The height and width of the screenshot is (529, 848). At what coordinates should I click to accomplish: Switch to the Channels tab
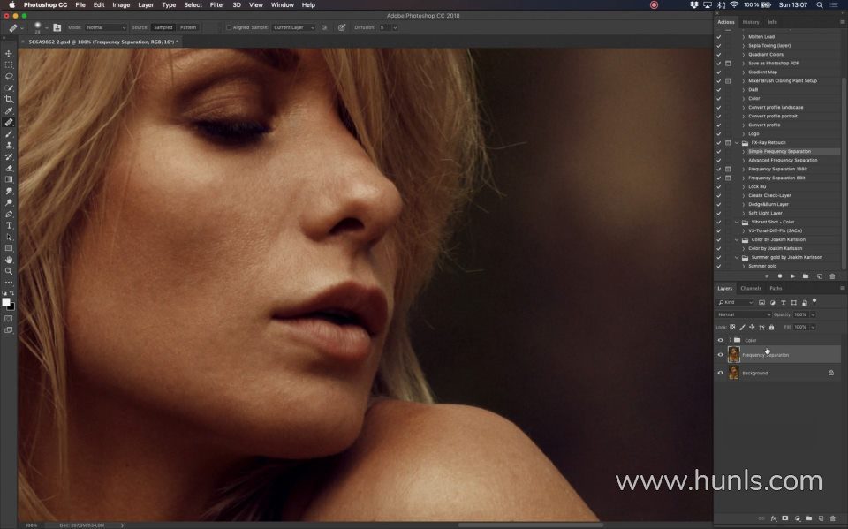(x=751, y=288)
